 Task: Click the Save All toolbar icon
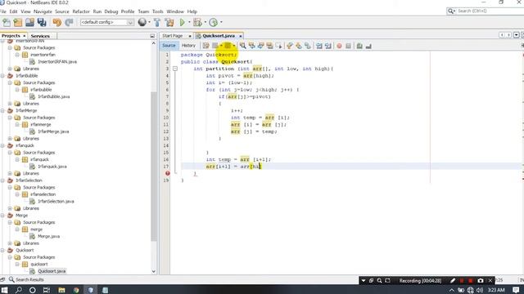42,22
